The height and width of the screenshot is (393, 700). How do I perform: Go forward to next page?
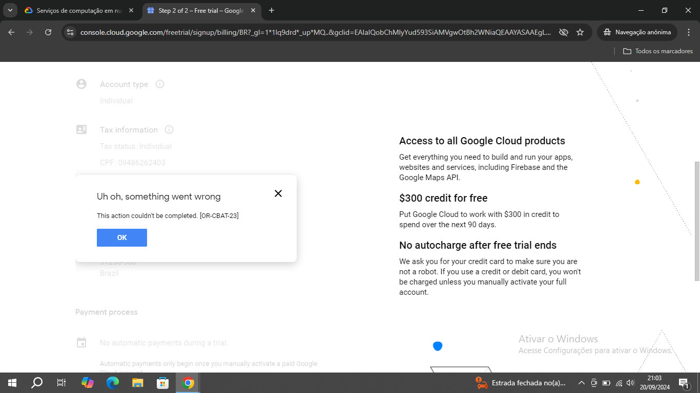coord(30,32)
